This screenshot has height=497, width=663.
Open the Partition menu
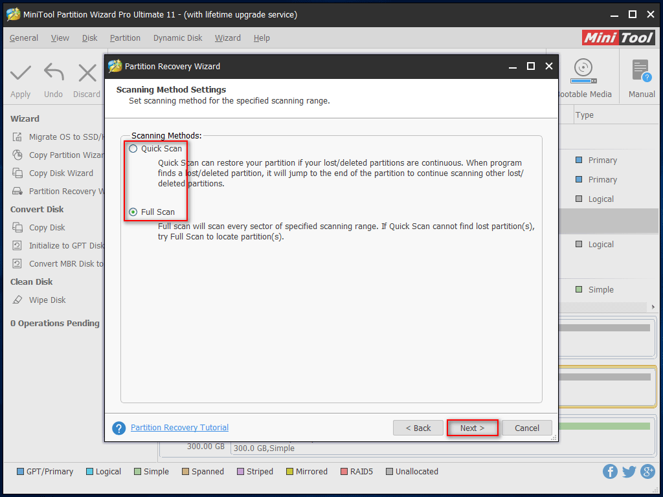pos(125,38)
